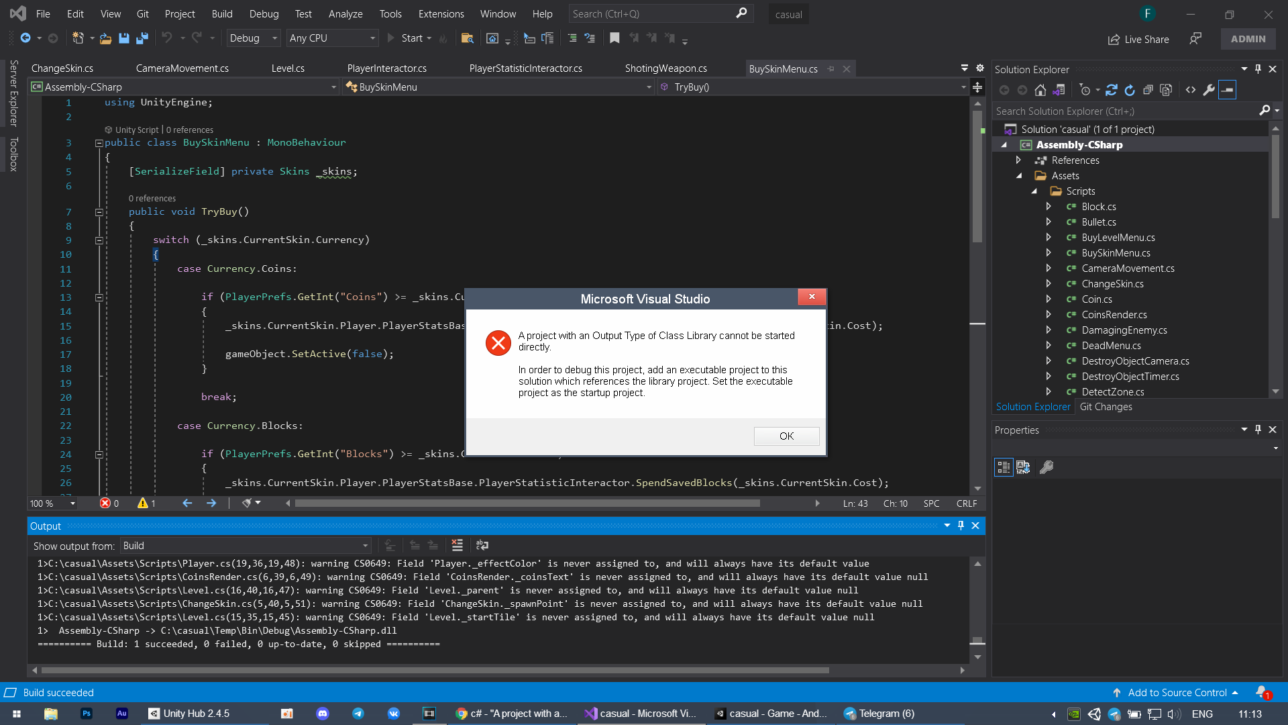Click the Save file toolbar icon
Image resolution: width=1288 pixels, height=725 pixels.
click(x=123, y=38)
